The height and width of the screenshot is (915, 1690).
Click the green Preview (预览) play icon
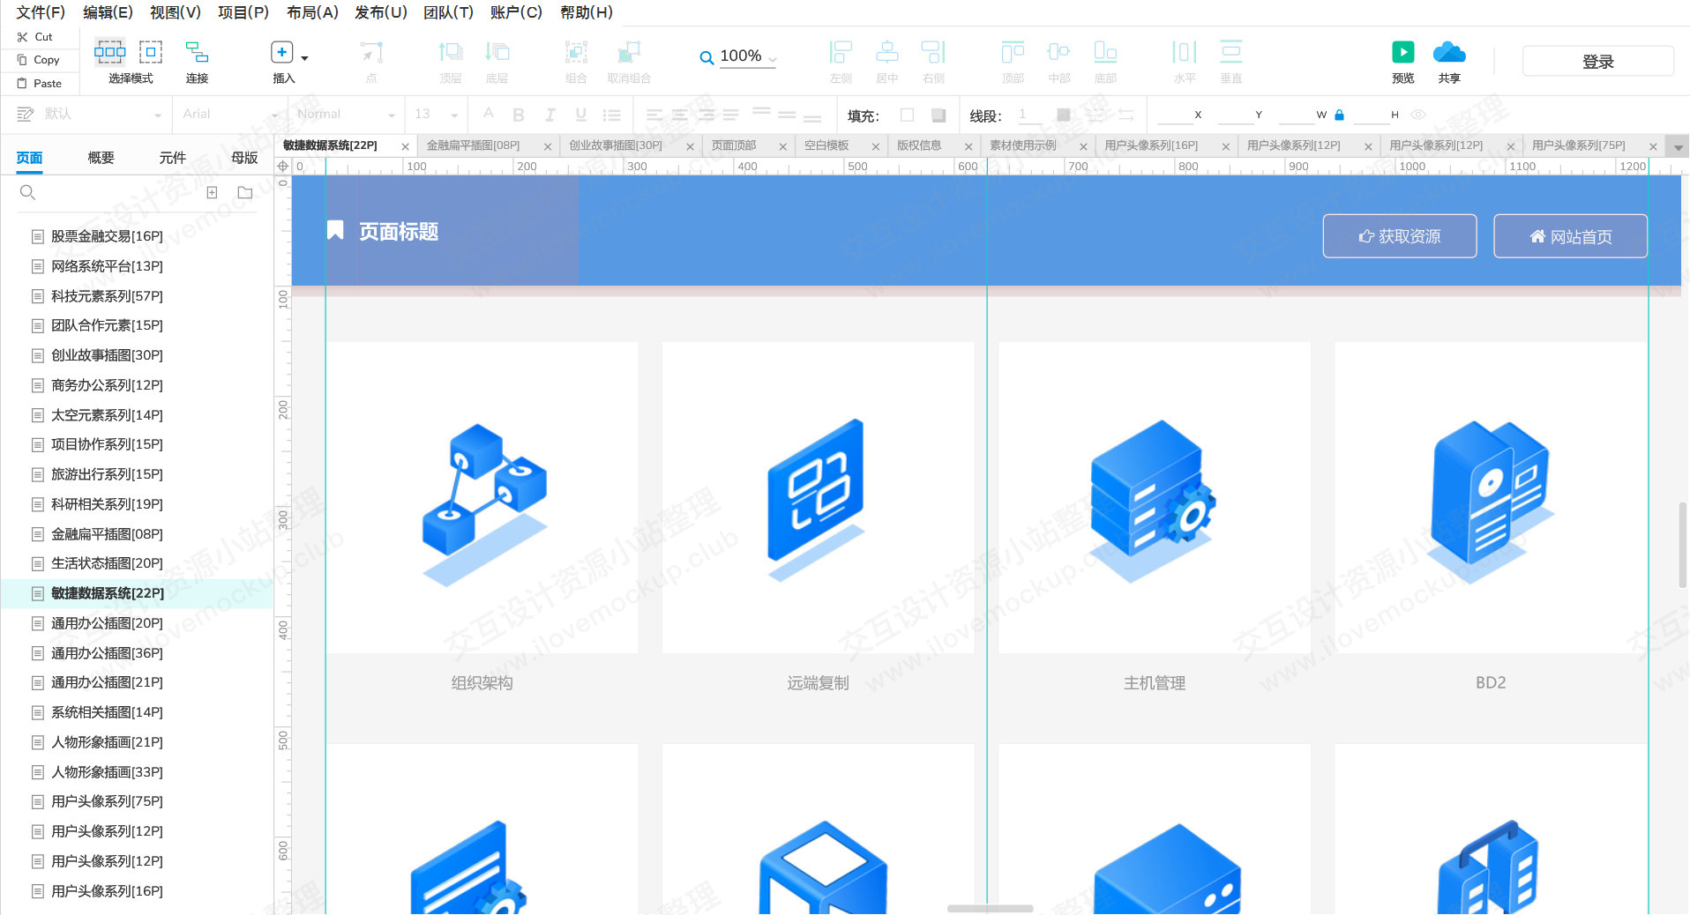pos(1402,52)
